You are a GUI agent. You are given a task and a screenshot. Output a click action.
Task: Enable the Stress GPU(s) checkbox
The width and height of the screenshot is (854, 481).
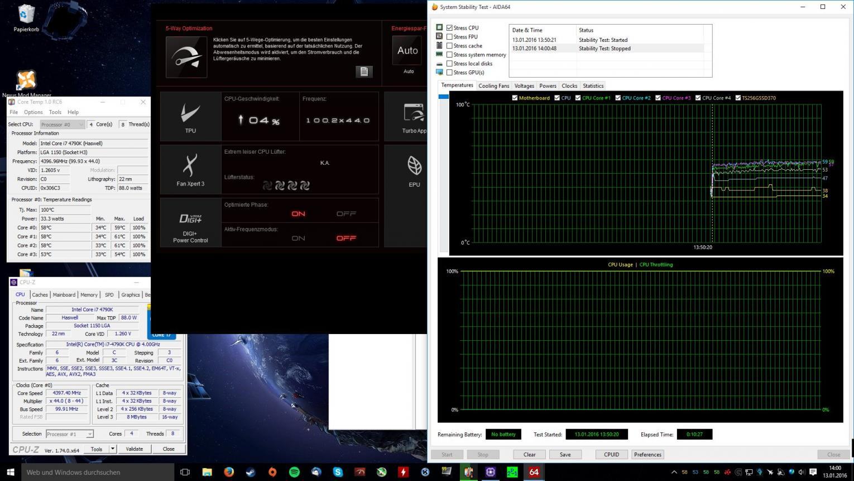(449, 73)
